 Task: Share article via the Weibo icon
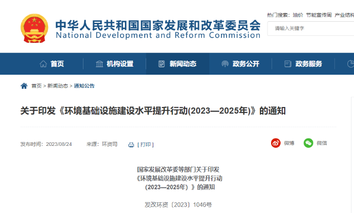(x=276, y=143)
